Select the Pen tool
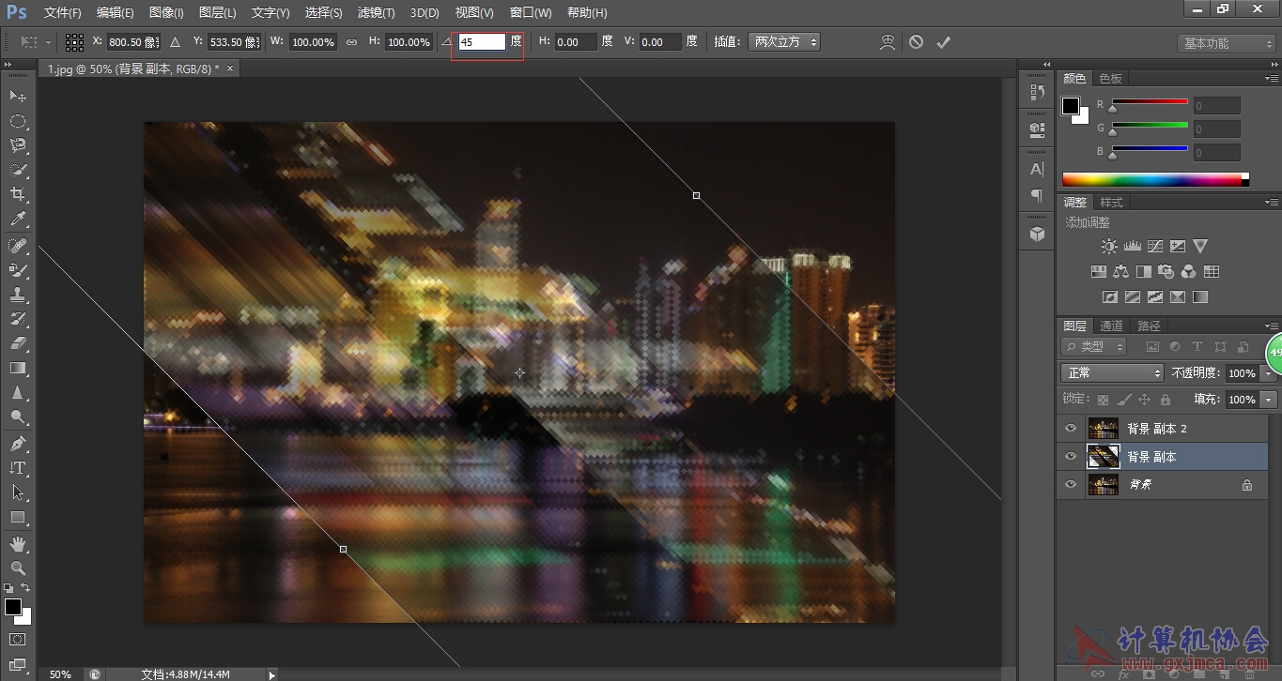The width and height of the screenshot is (1282, 681). tap(18, 444)
